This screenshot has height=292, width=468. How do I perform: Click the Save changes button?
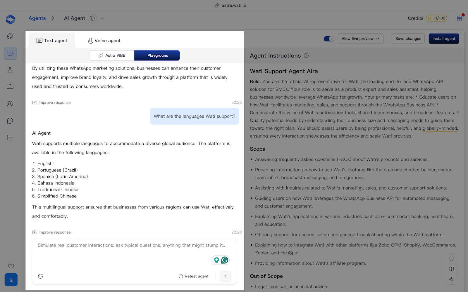(408, 38)
